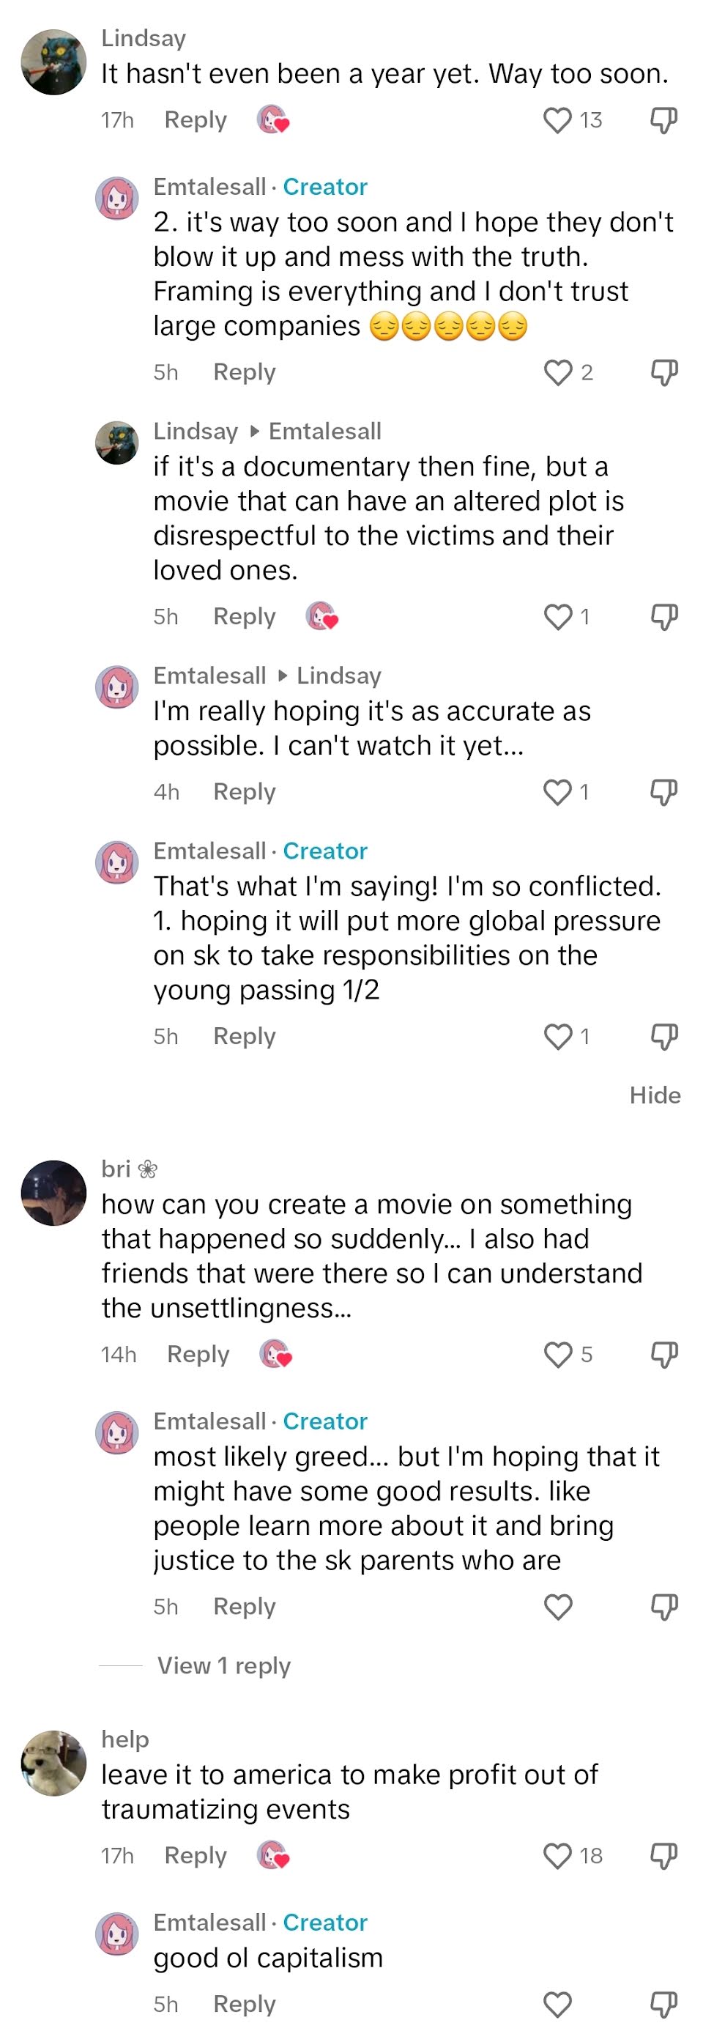The image size is (703, 2031).
Task: Open the Emtalesall username in 'good ol capitalism'
Action: coord(209,1923)
